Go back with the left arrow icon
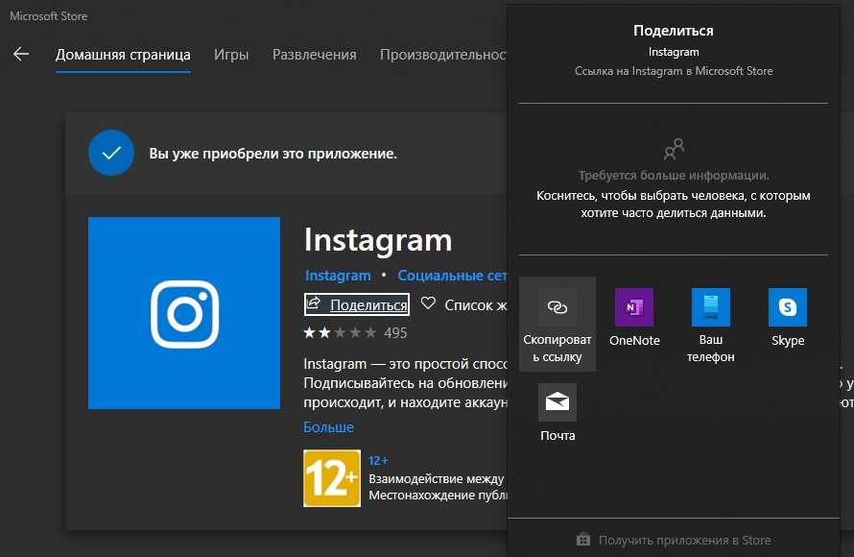The image size is (854, 557). pyautogui.click(x=21, y=54)
